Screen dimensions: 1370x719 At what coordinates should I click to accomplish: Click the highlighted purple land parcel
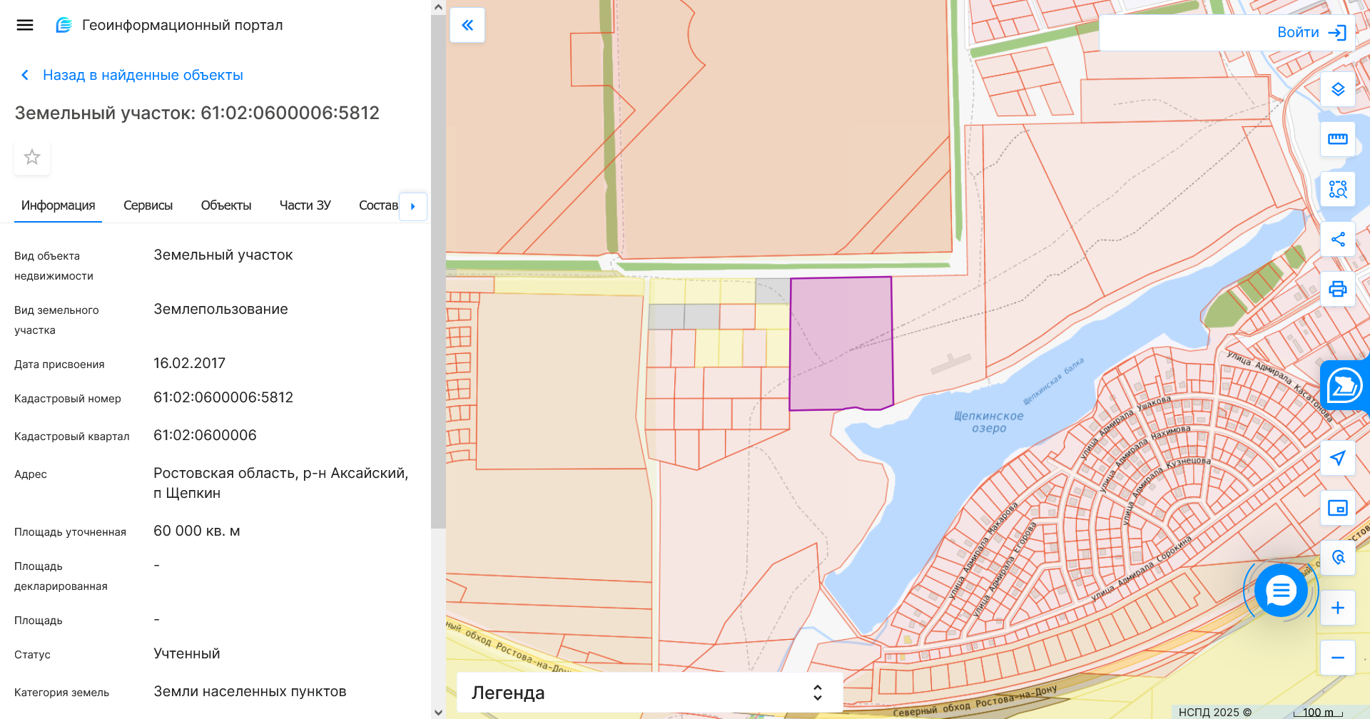point(841,342)
